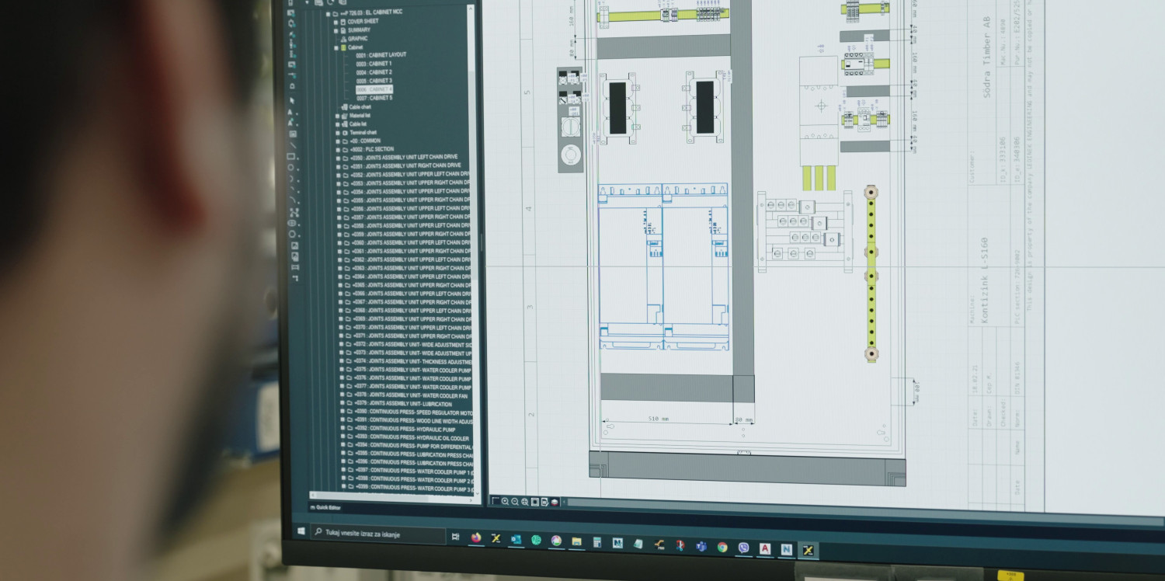Select +0397 CONTINUOUS PRESS- WATER COOLER PUMP 1
Screen dimensions: 1165x581
[x=413, y=471]
